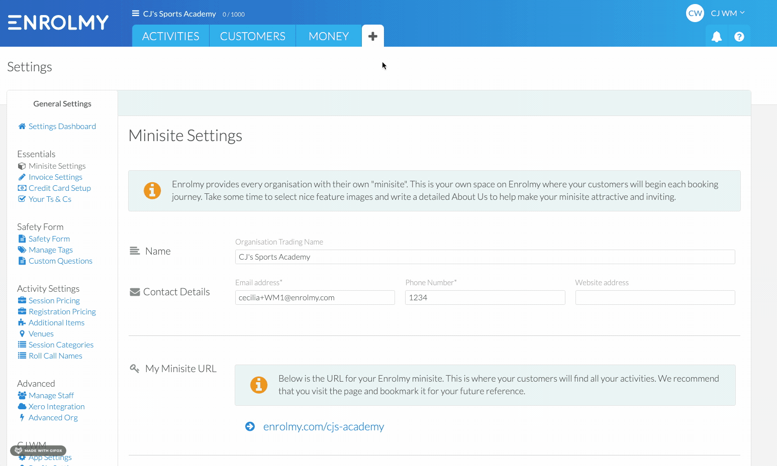Click the Website address field
This screenshot has height=466, width=777.
click(655, 298)
